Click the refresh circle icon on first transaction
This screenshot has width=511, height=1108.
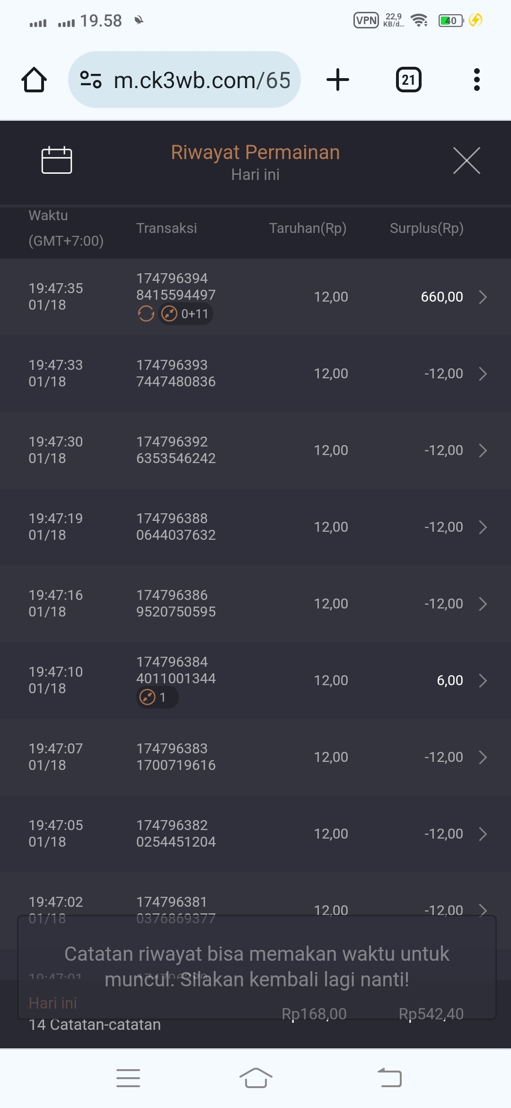(x=146, y=313)
